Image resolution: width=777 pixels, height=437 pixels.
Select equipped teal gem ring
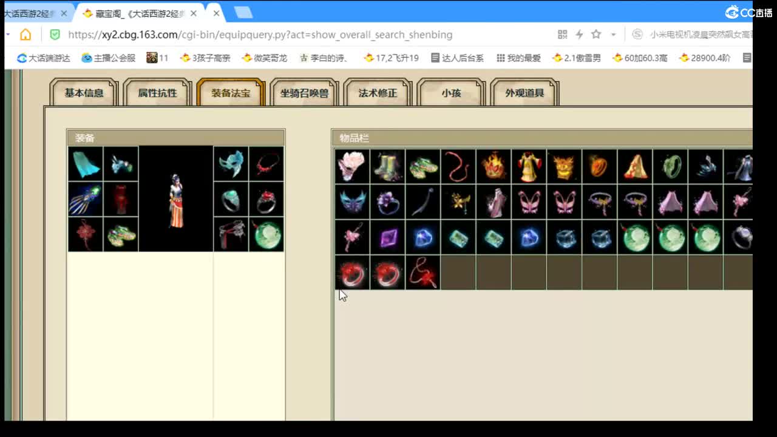click(231, 198)
